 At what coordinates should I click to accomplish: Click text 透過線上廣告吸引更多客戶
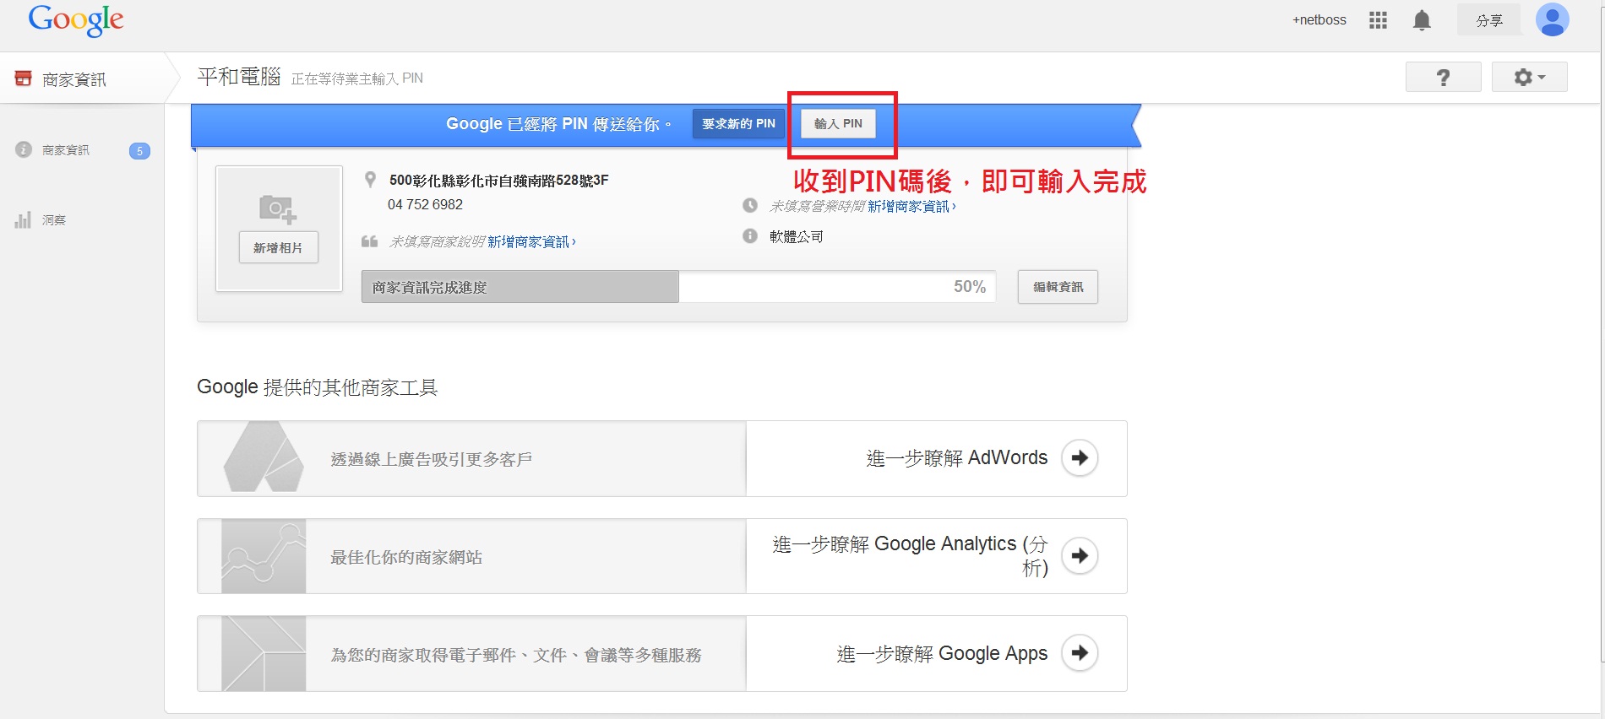click(x=432, y=459)
